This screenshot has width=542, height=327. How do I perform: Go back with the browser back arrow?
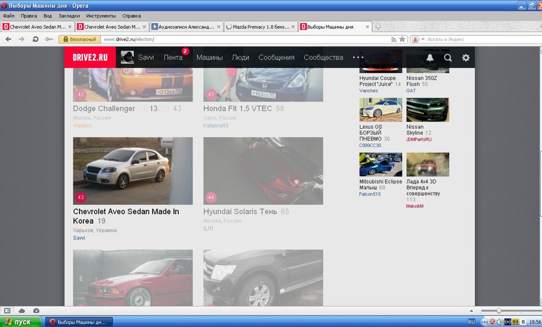8,39
